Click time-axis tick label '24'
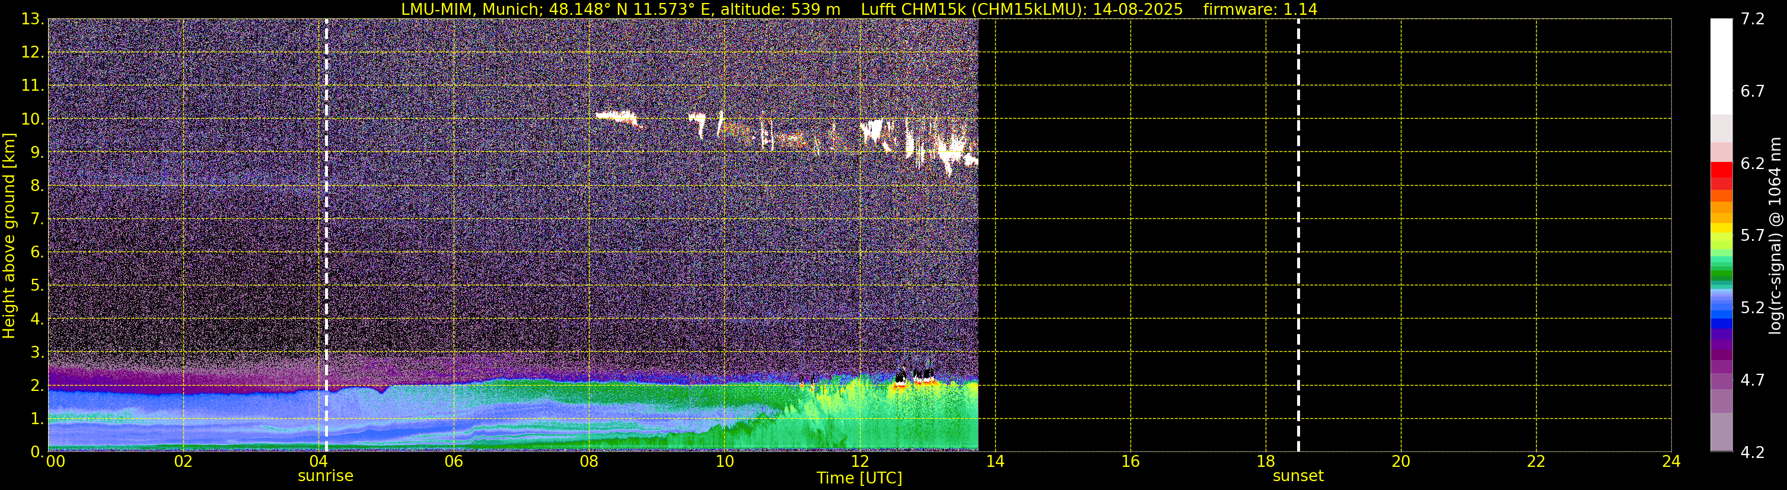Image resolution: width=1787 pixels, height=490 pixels. point(1671,462)
